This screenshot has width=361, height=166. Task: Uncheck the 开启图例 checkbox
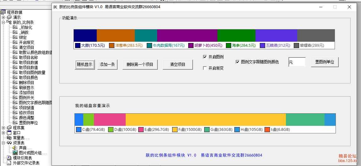point(205,57)
